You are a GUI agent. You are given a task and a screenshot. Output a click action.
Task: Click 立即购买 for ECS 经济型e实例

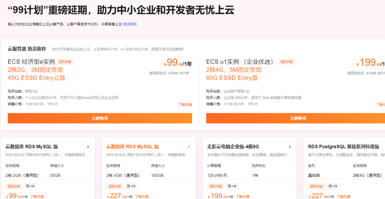[x=100, y=118]
